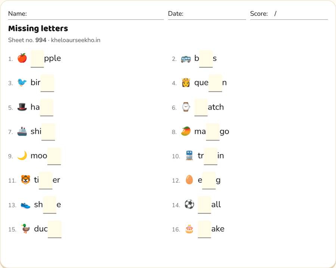This screenshot has height=268, width=336.
Task: Click the 'ake' word fragment
Action: click(x=218, y=229)
